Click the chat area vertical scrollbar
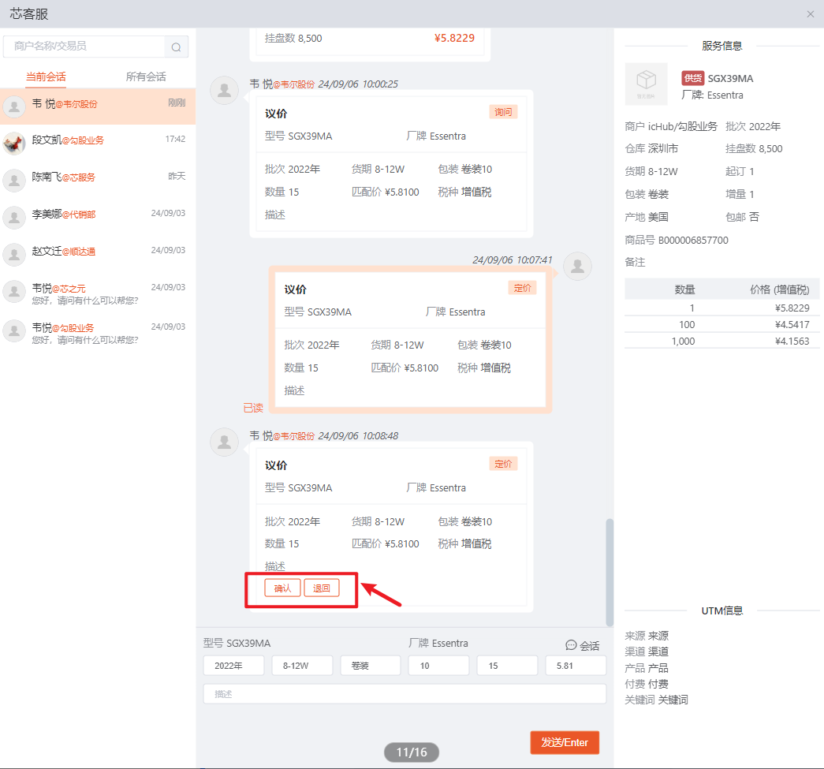 pyautogui.click(x=609, y=571)
